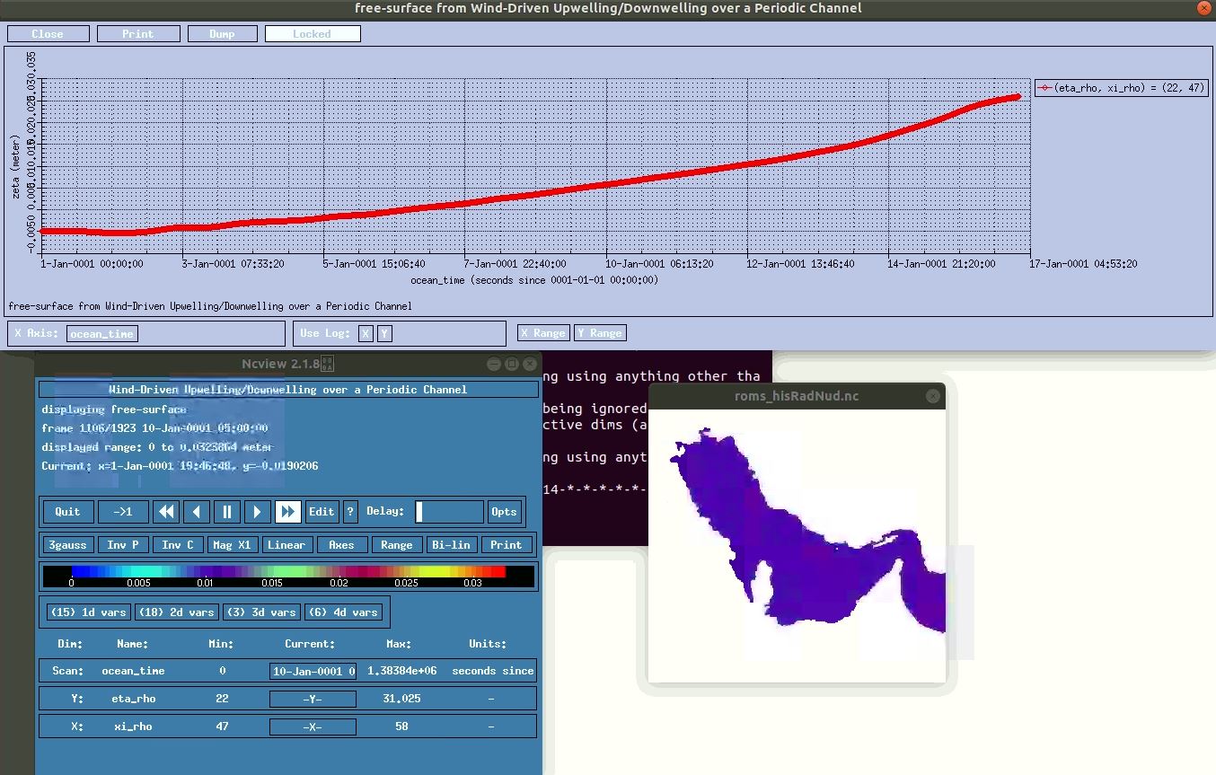
Task: Pause the Ncview animation
Action: (226, 512)
